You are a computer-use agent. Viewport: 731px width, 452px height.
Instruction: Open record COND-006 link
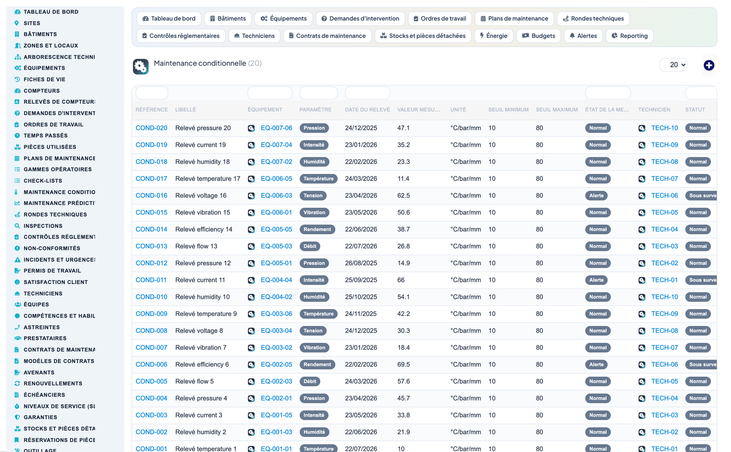coord(151,365)
